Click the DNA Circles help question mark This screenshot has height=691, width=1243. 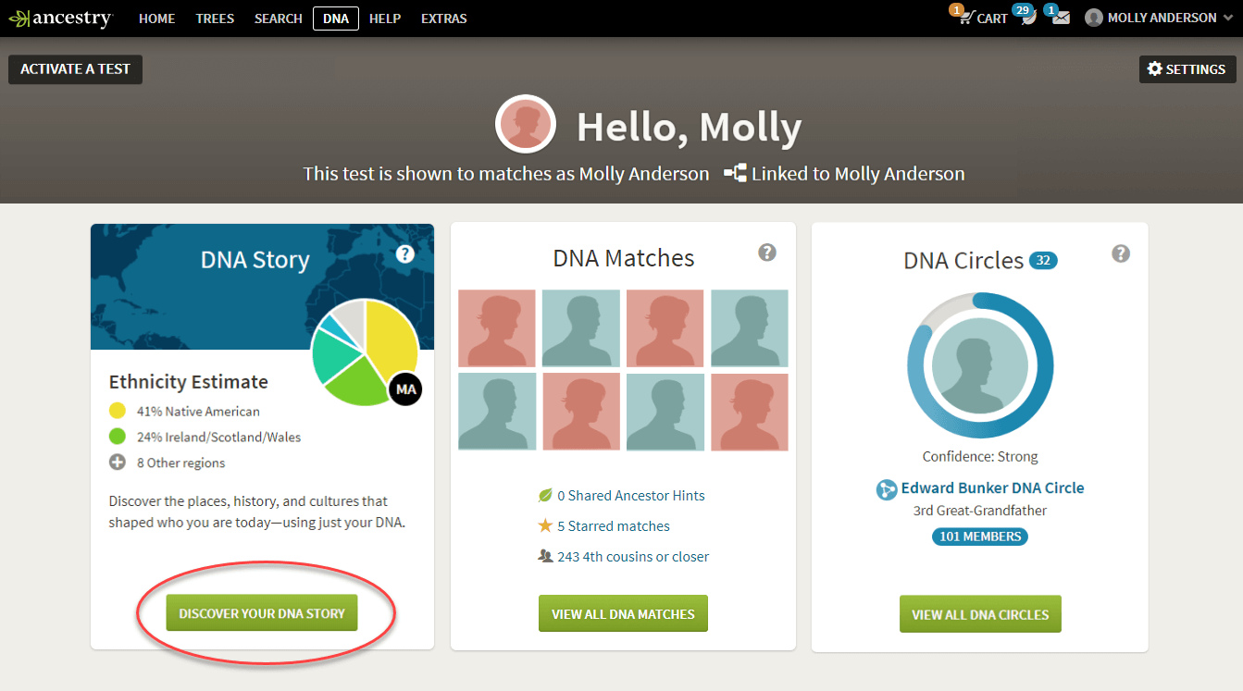pos(1121,252)
